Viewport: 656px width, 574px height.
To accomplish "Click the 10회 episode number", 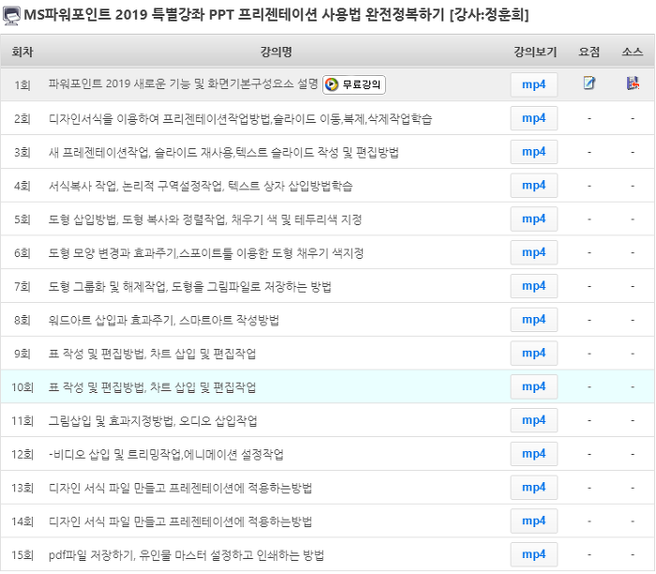I will [x=22, y=387].
